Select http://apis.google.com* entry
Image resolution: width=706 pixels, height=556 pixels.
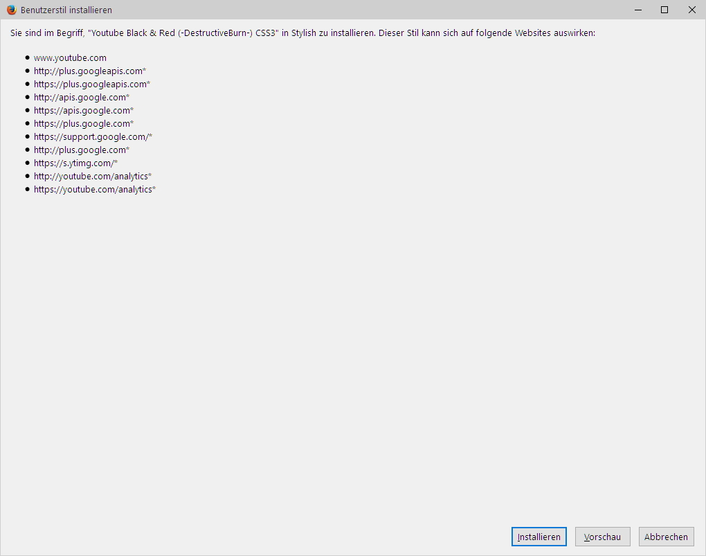tap(82, 97)
